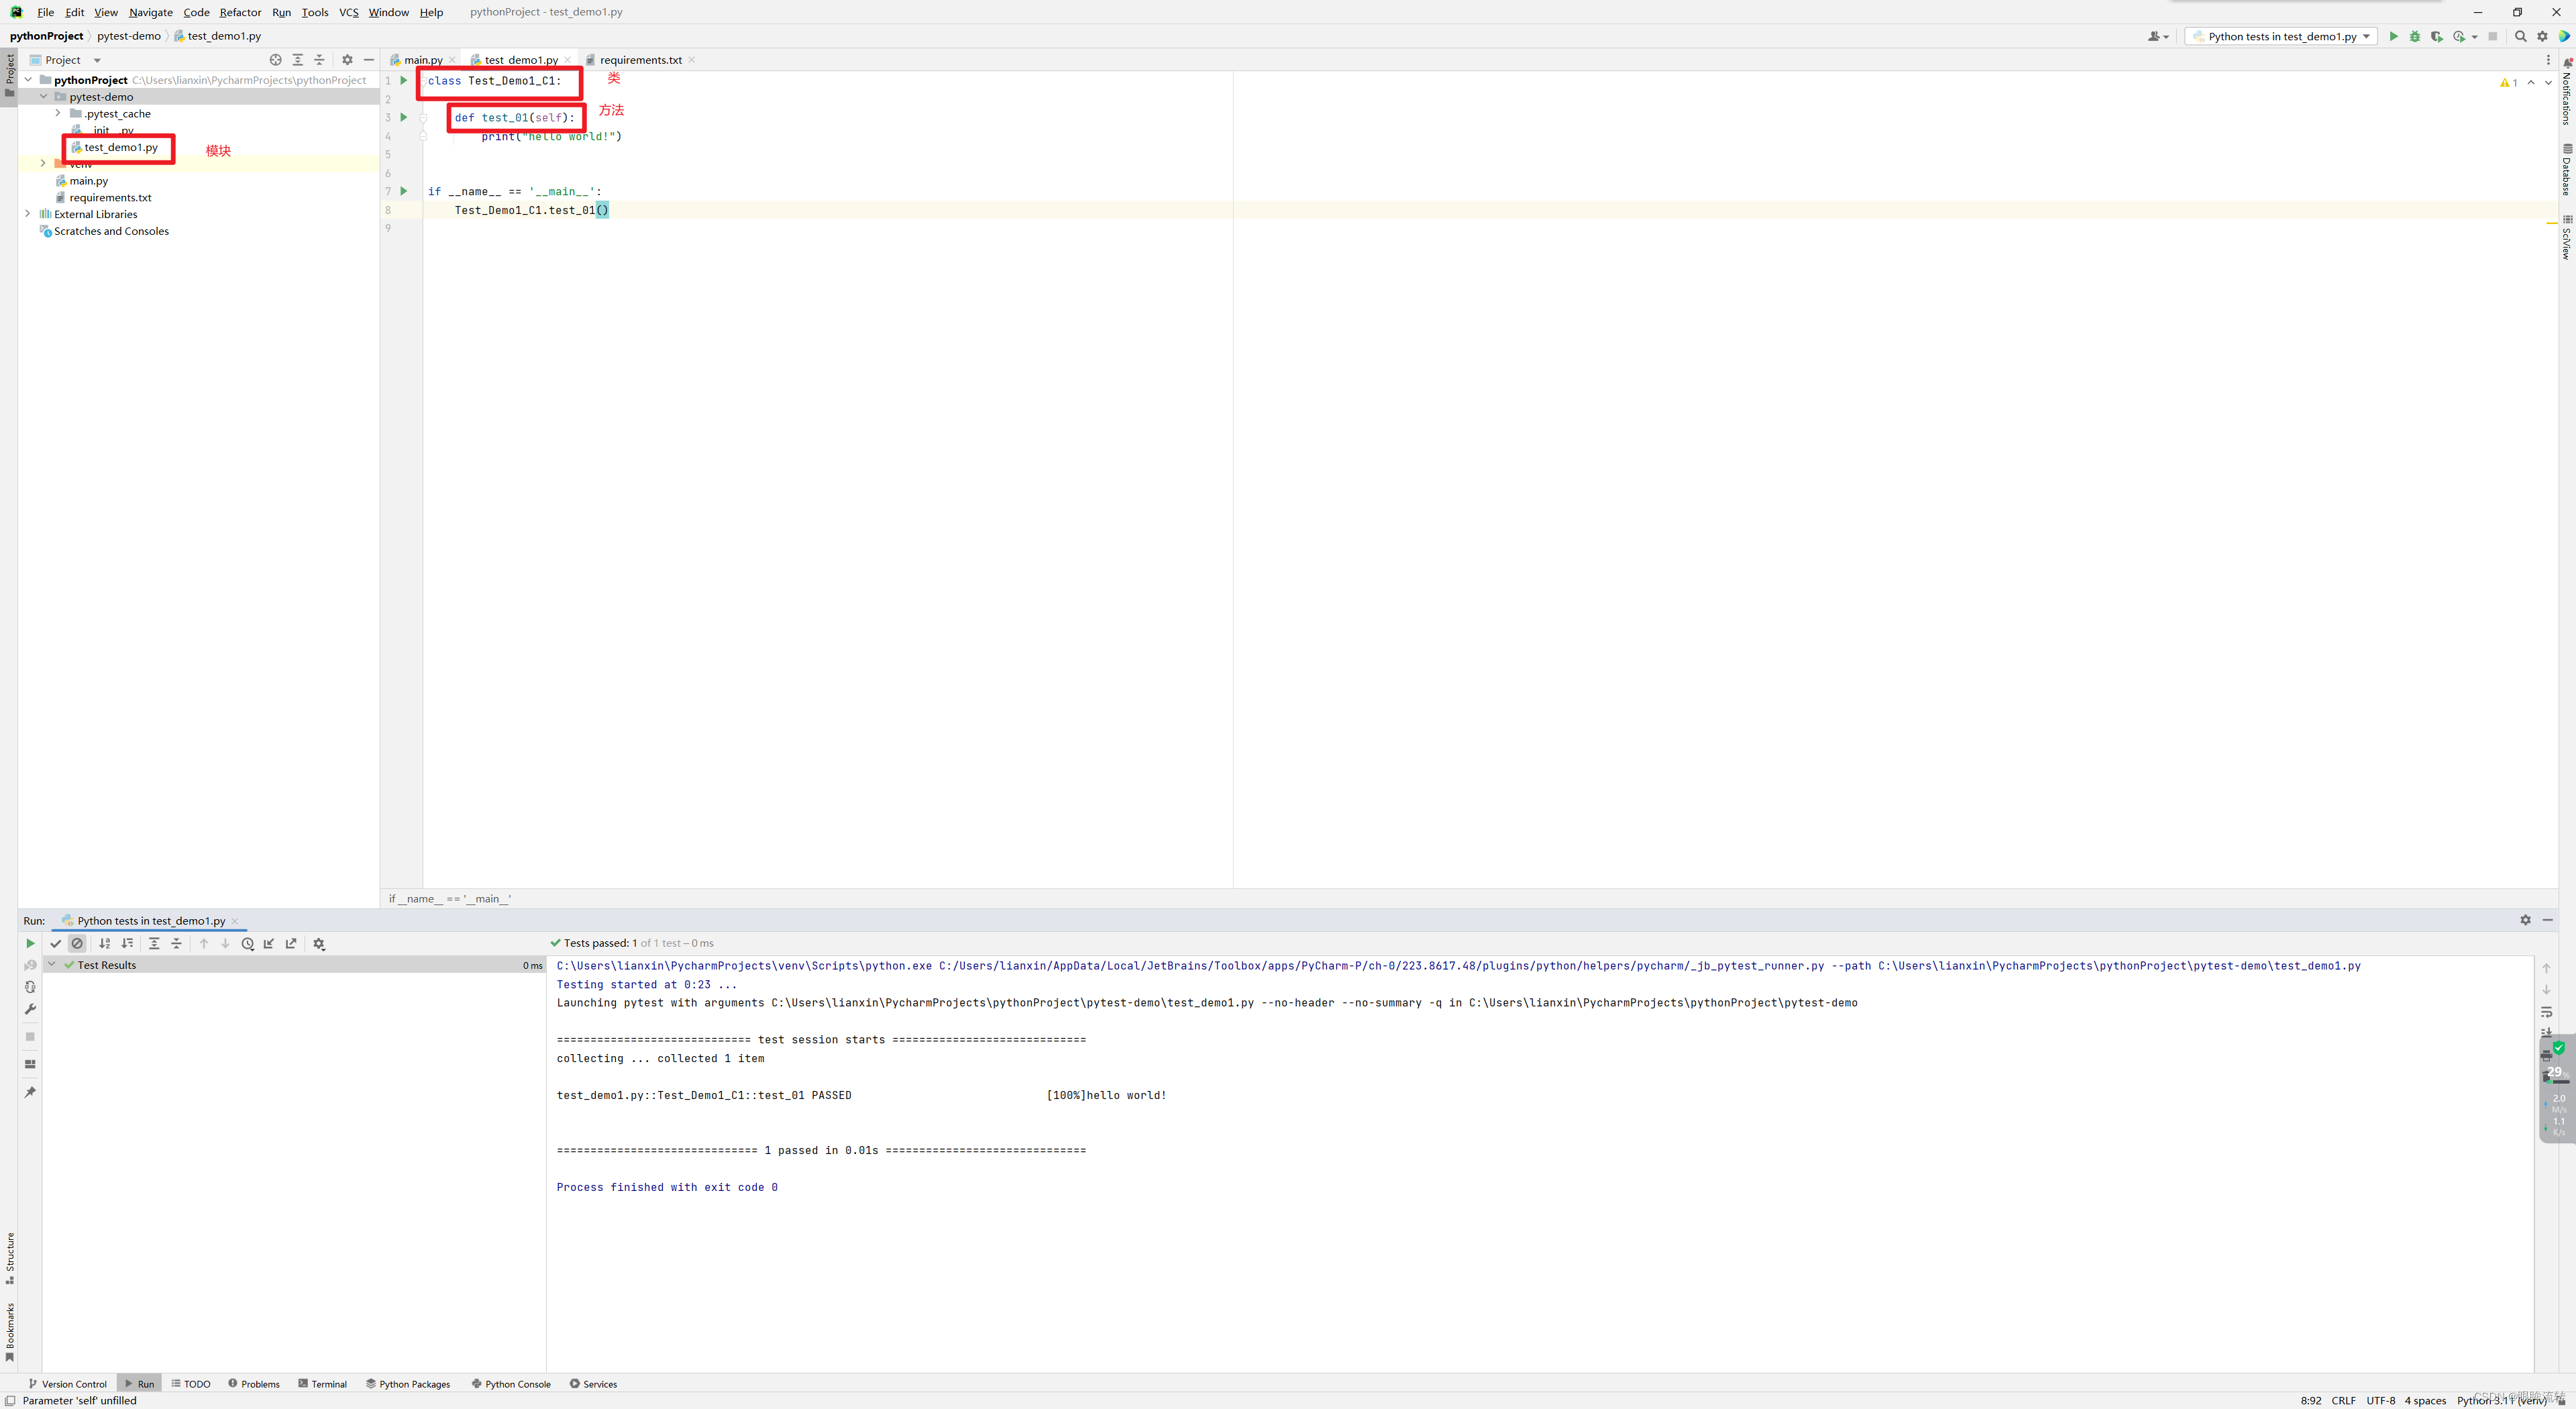Collapse the pytest-demo folder
This screenshot has width=2576, height=1409.
click(x=43, y=97)
